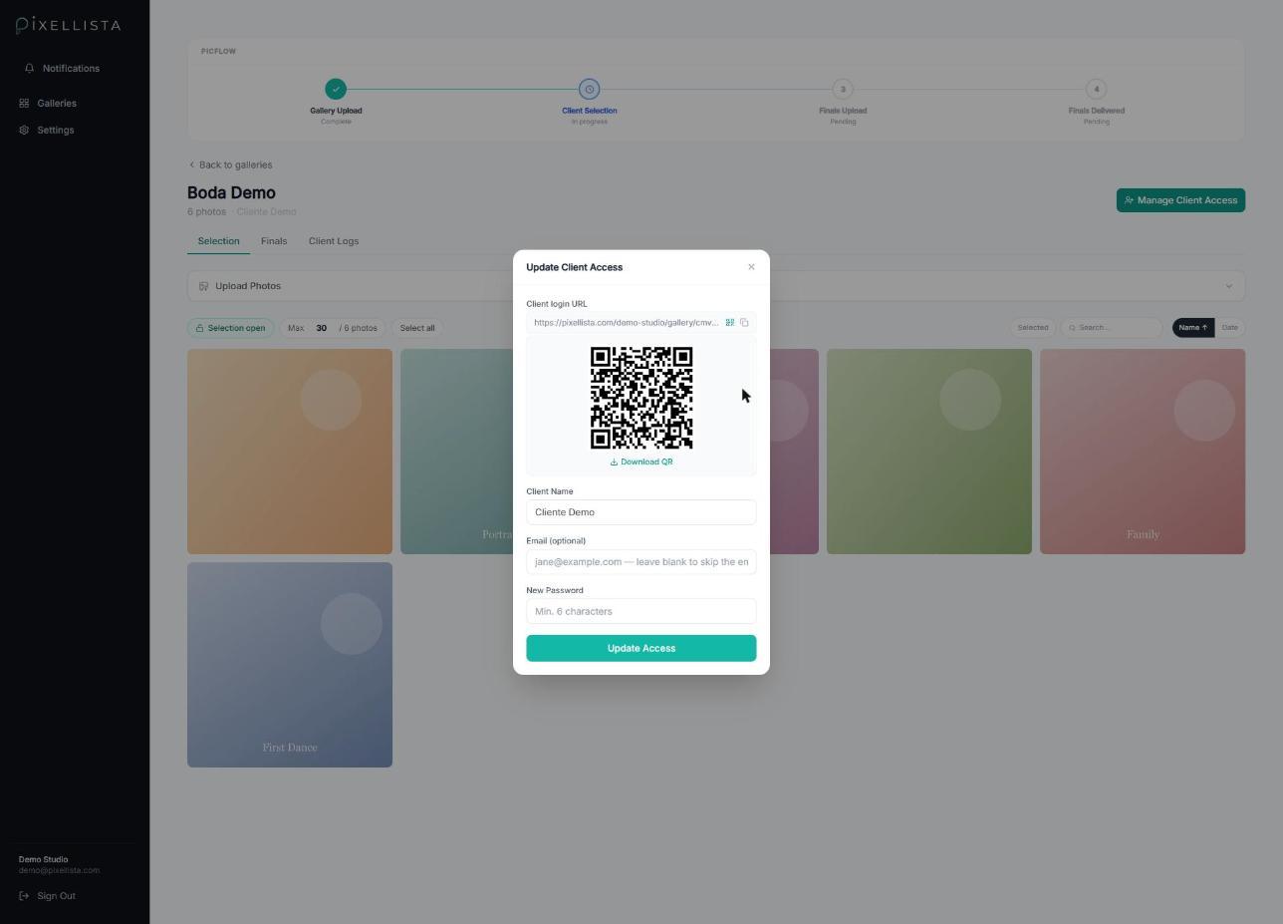Expand the Upload Photos panel chevron
Viewport: 1283px width, 924px height.
(1228, 286)
